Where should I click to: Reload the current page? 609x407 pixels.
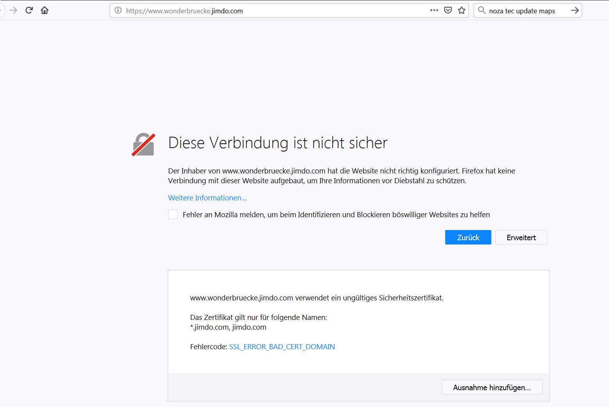pos(29,10)
